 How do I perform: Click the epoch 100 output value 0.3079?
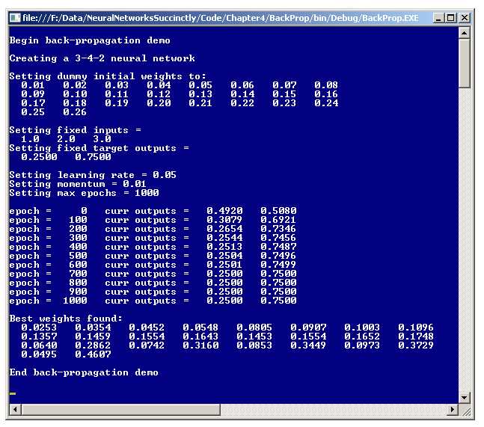pos(224,220)
